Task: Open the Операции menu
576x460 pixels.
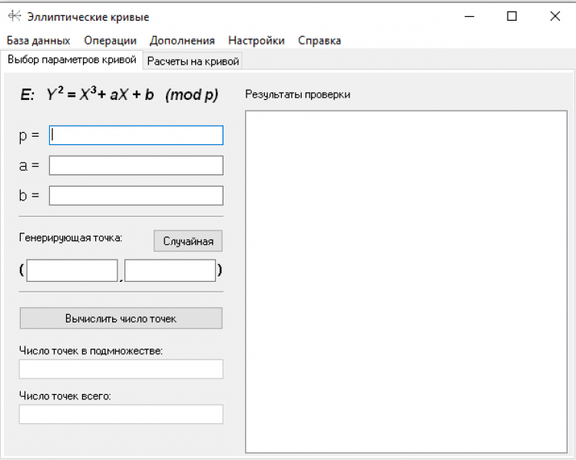Action: [110, 41]
